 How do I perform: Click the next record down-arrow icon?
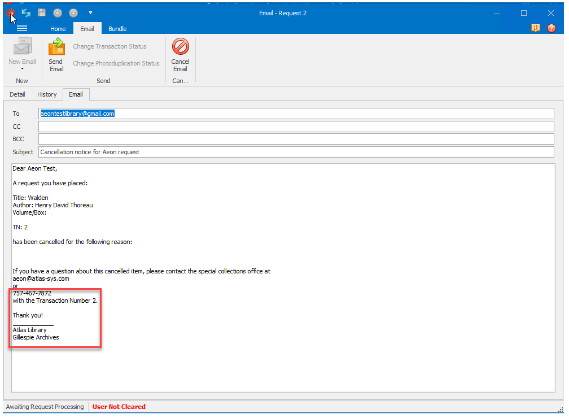tap(73, 12)
